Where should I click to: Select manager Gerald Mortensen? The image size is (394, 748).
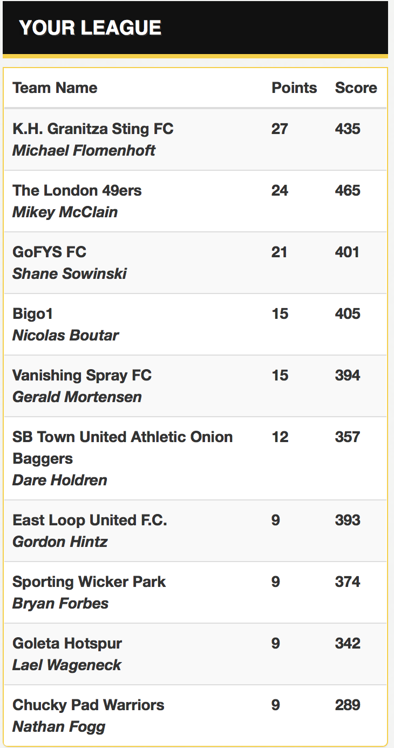click(x=77, y=397)
